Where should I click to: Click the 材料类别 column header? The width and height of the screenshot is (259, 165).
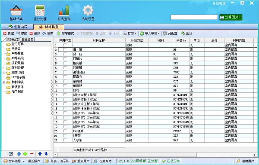pyautogui.click(x=239, y=40)
